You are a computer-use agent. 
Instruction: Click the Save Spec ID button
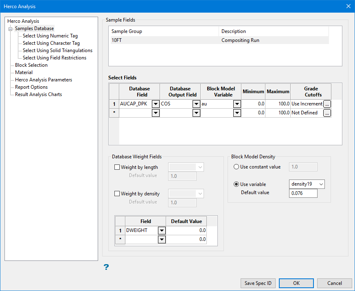(258, 283)
